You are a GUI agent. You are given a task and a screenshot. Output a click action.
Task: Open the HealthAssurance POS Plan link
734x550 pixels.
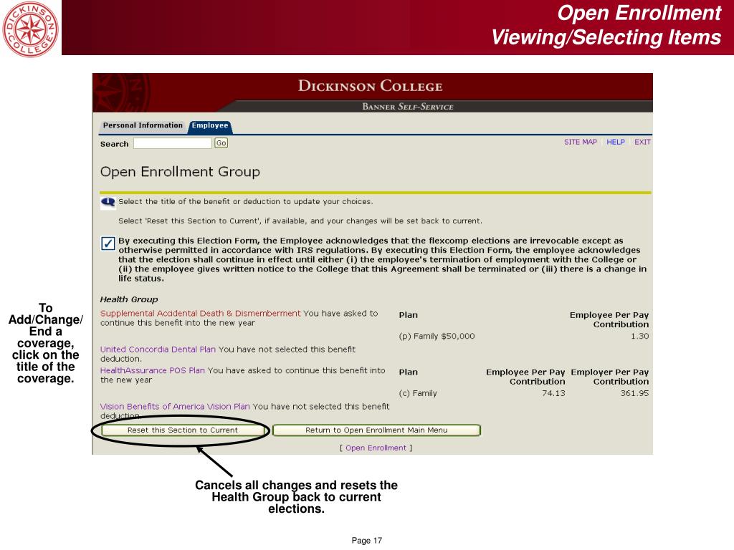(x=153, y=370)
